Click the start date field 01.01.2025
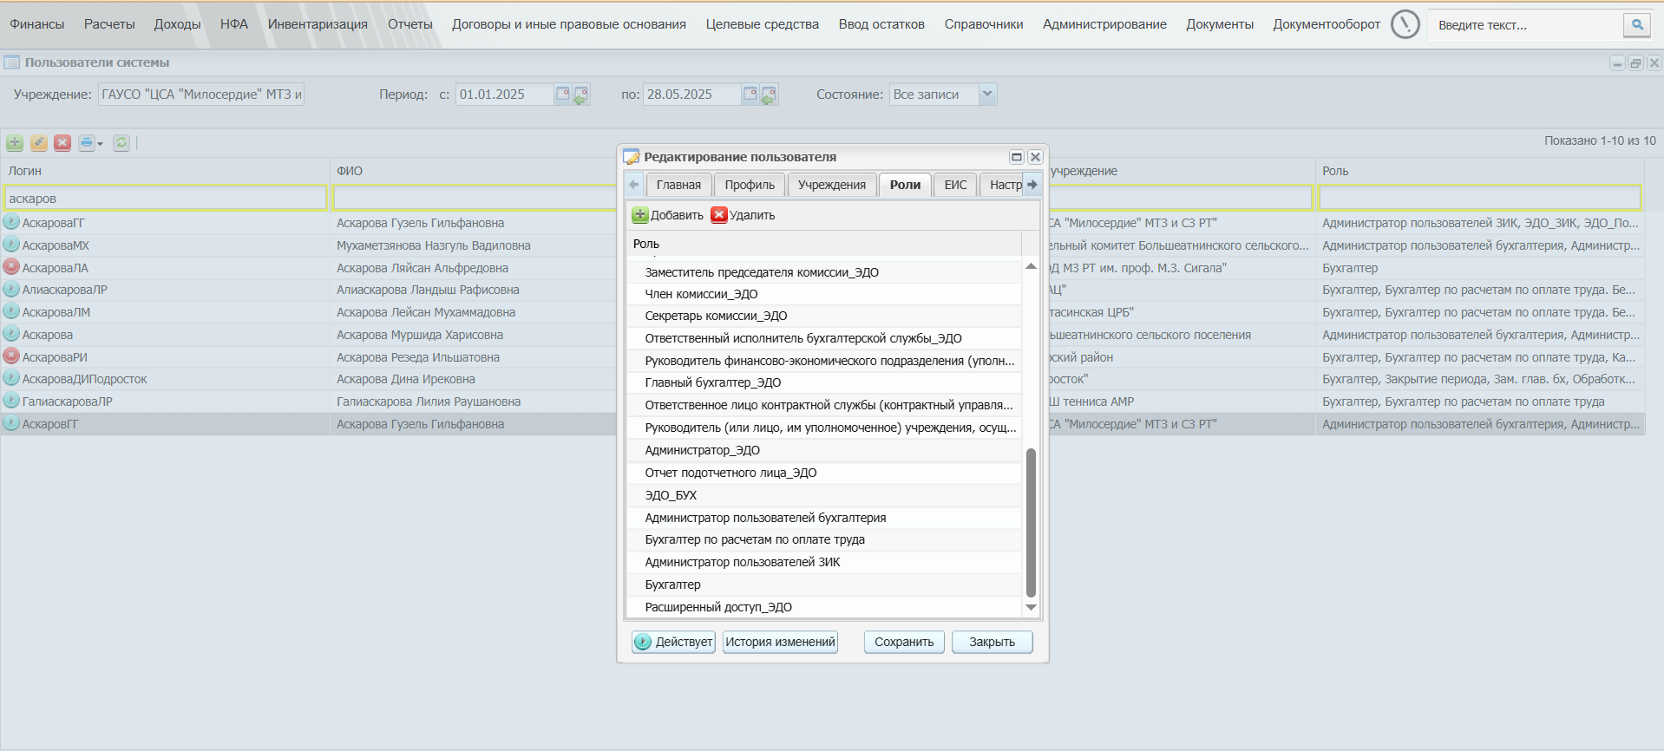The width and height of the screenshot is (1664, 751). (505, 95)
